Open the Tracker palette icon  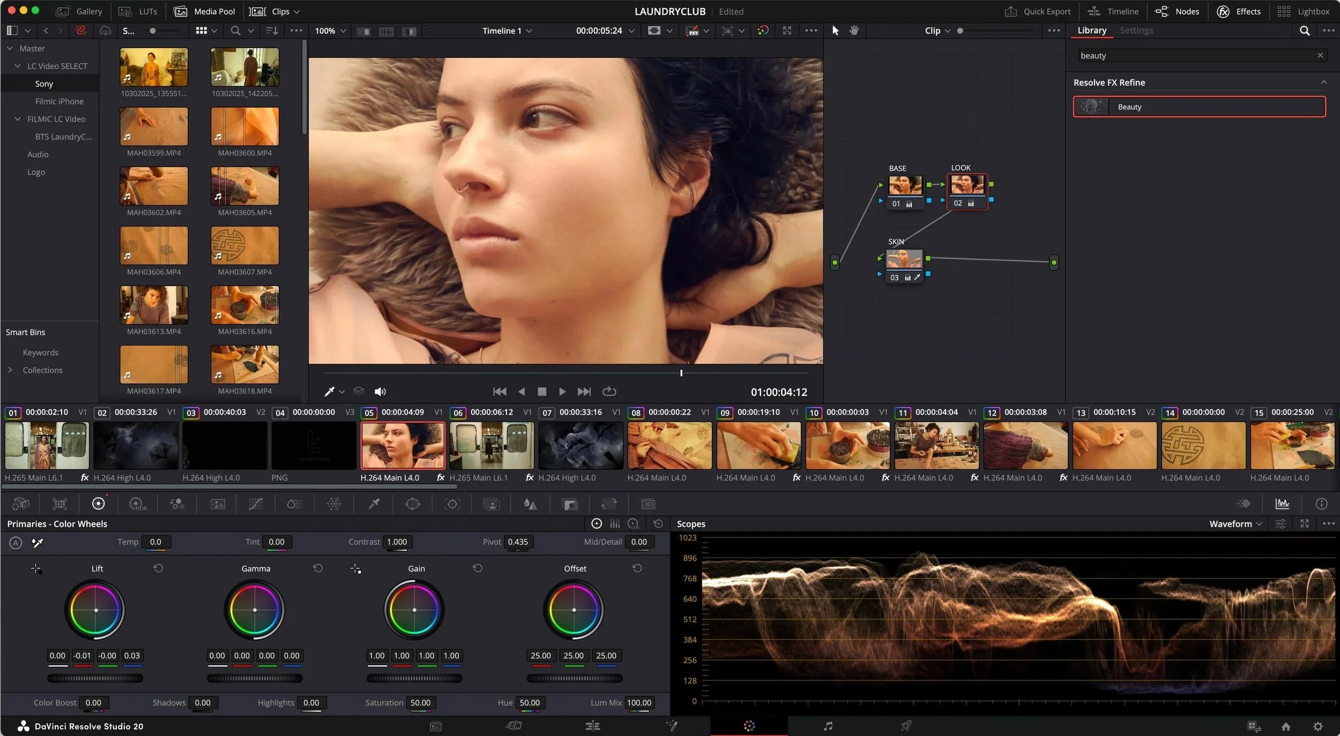[452, 504]
